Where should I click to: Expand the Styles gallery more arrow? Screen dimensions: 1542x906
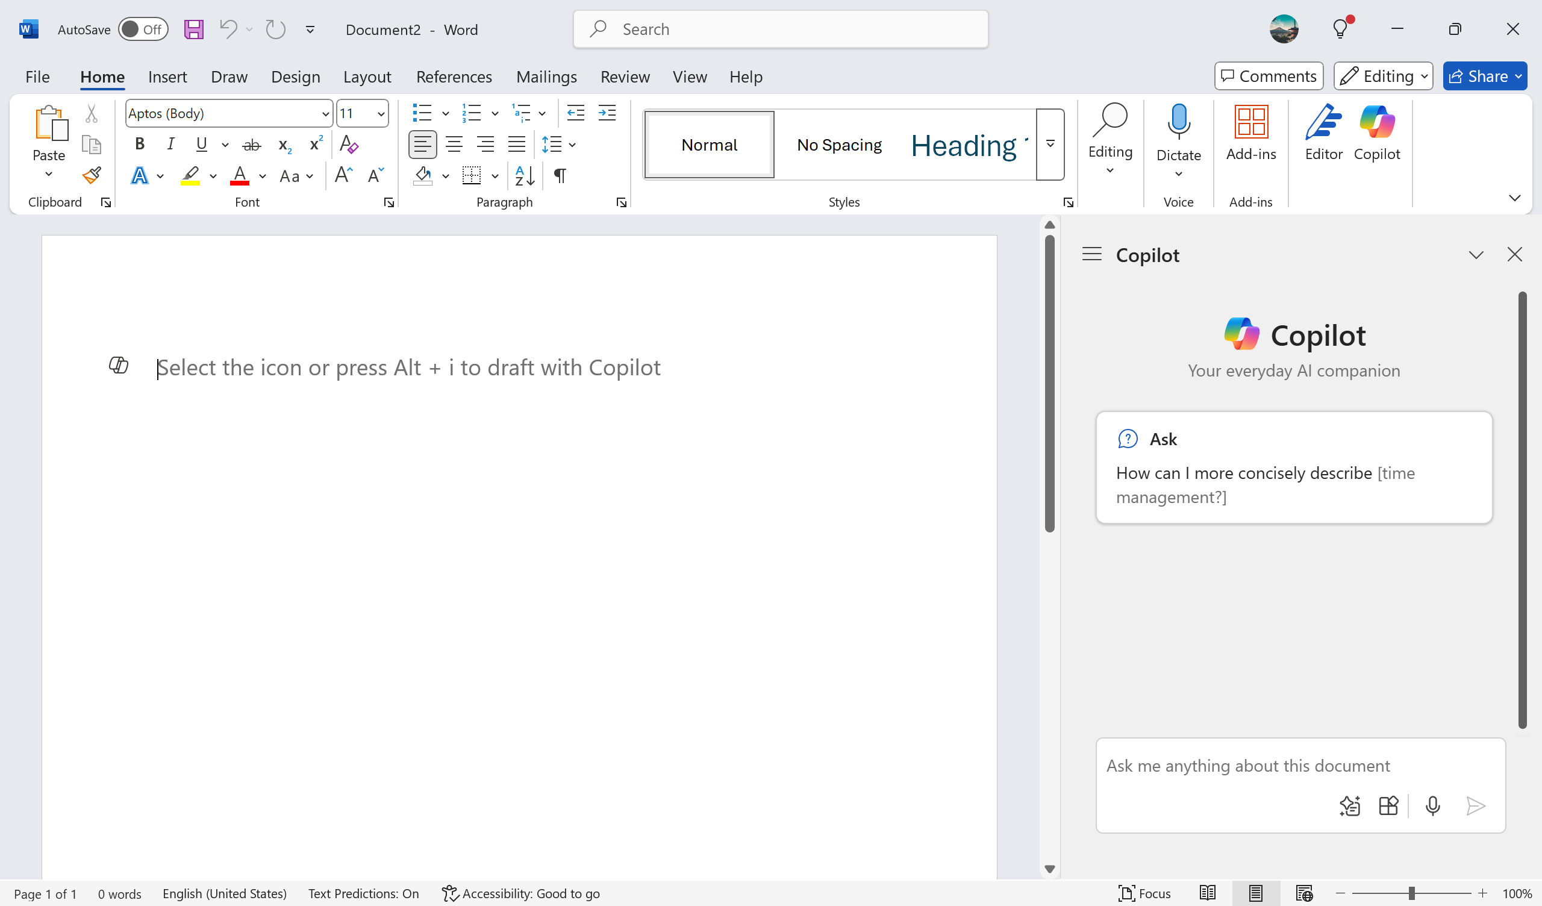[x=1050, y=145]
